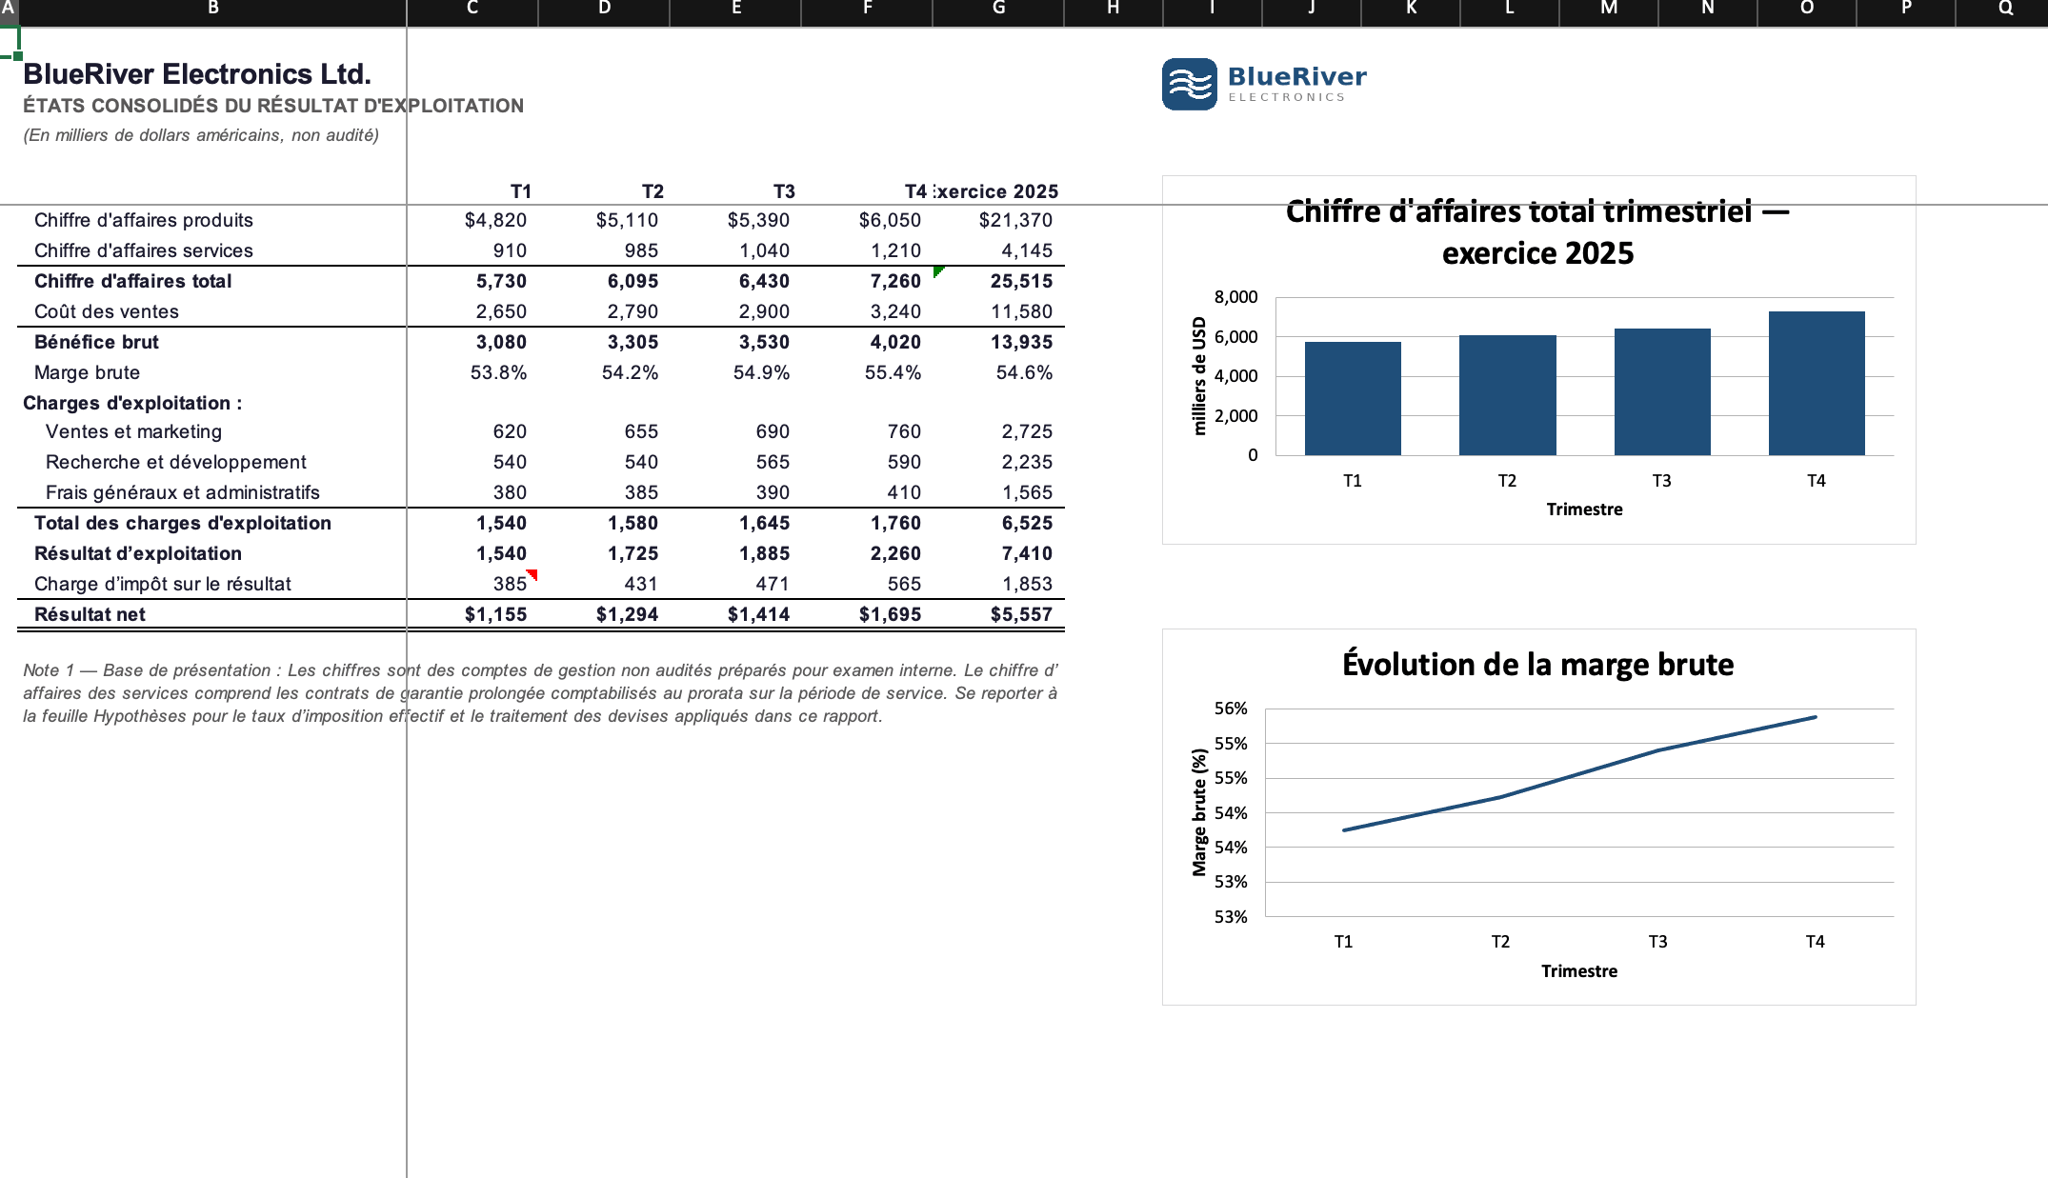Image resolution: width=2048 pixels, height=1178 pixels.
Task: Select net income cell $5,557
Action: pyautogui.click(x=998, y=614)
